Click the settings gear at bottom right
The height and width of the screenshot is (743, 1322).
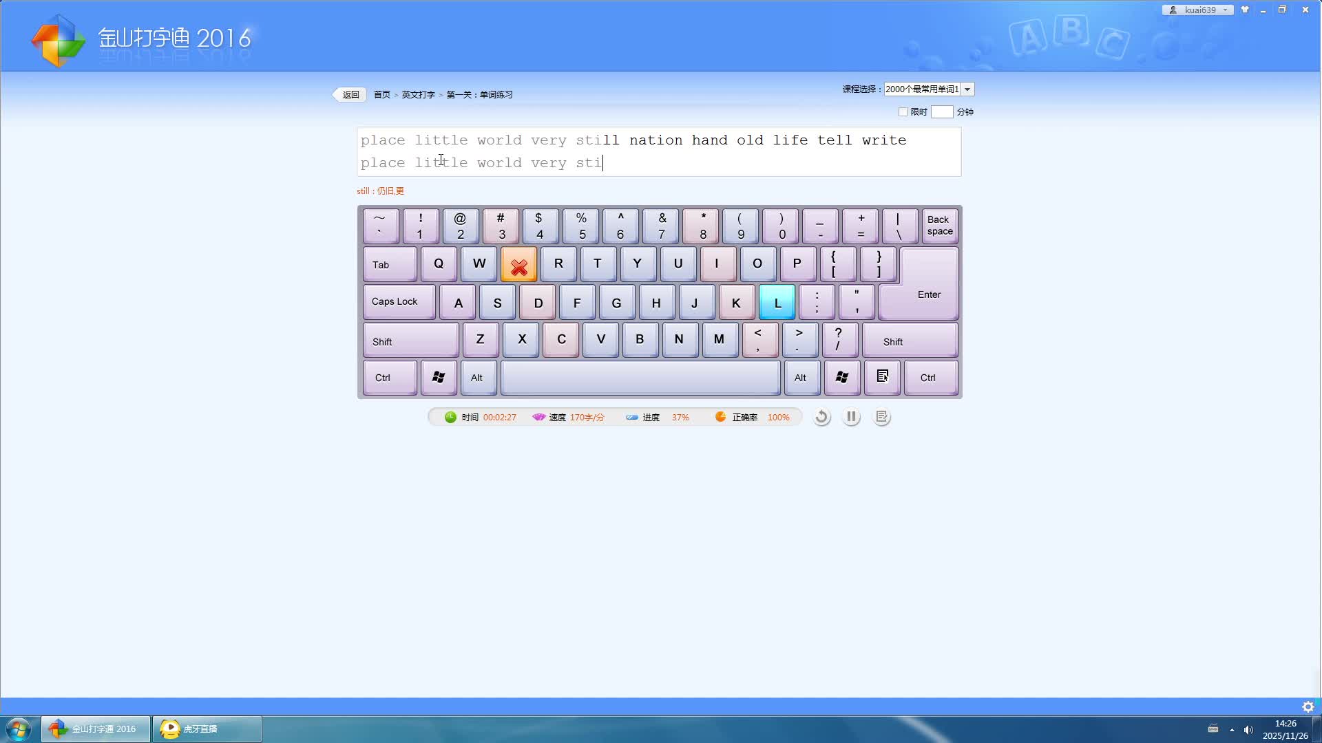[1308, 707]
